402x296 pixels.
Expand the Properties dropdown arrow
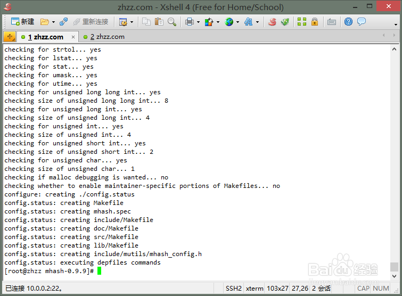pyautogui.click(x=132, y=22)
